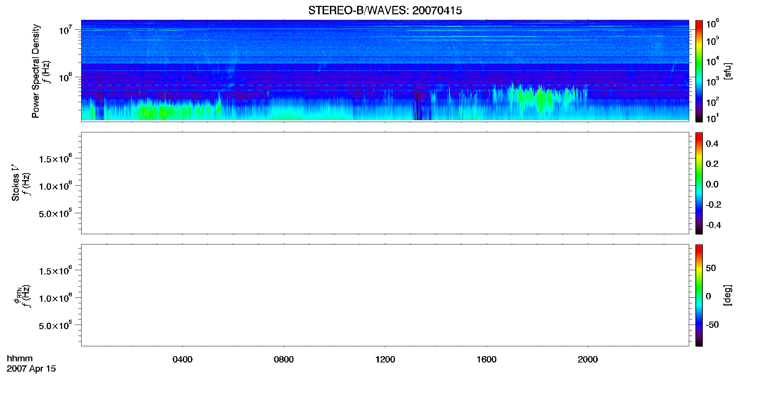Click the STEREO-B/WAVES: 20070415 plot title
The height and width of the screenshot is (397, 770).
pyautogui.click(x=385, y=11)
